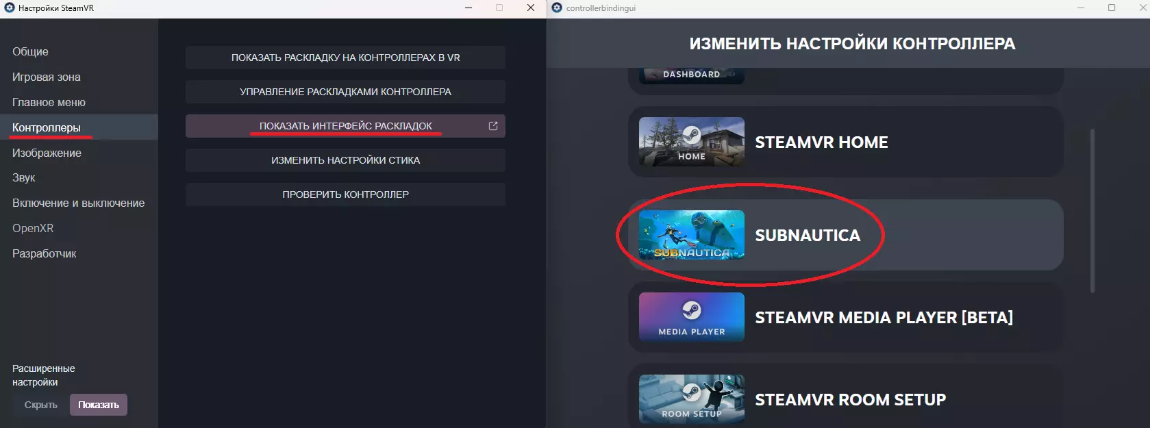Click the SteamVR icon in Настройки SteamVR title bar

(9, 8)
